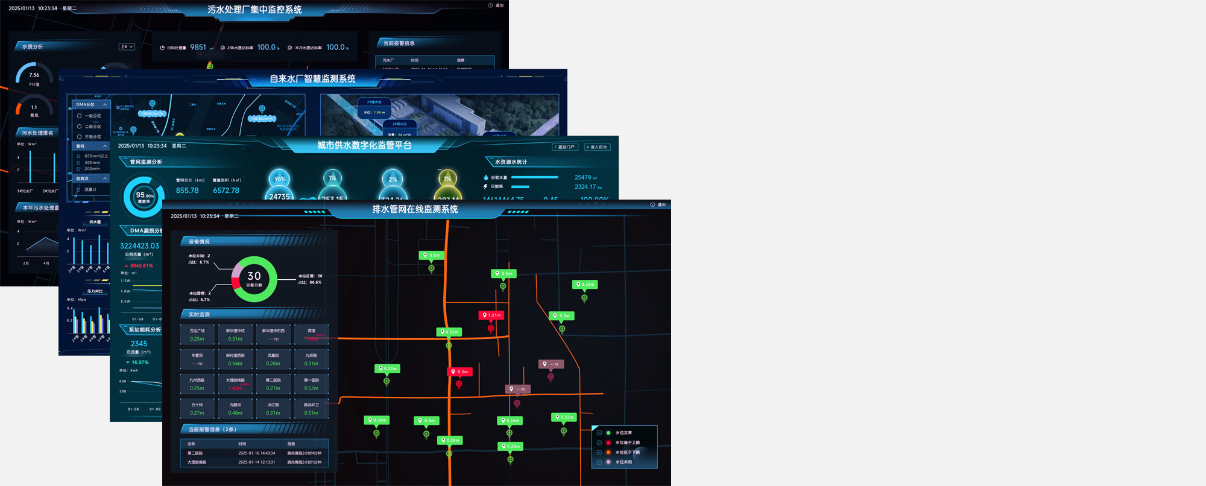1206x486 pixels.
Task: Open the 第二医院 alarm row
Action: 253,453
